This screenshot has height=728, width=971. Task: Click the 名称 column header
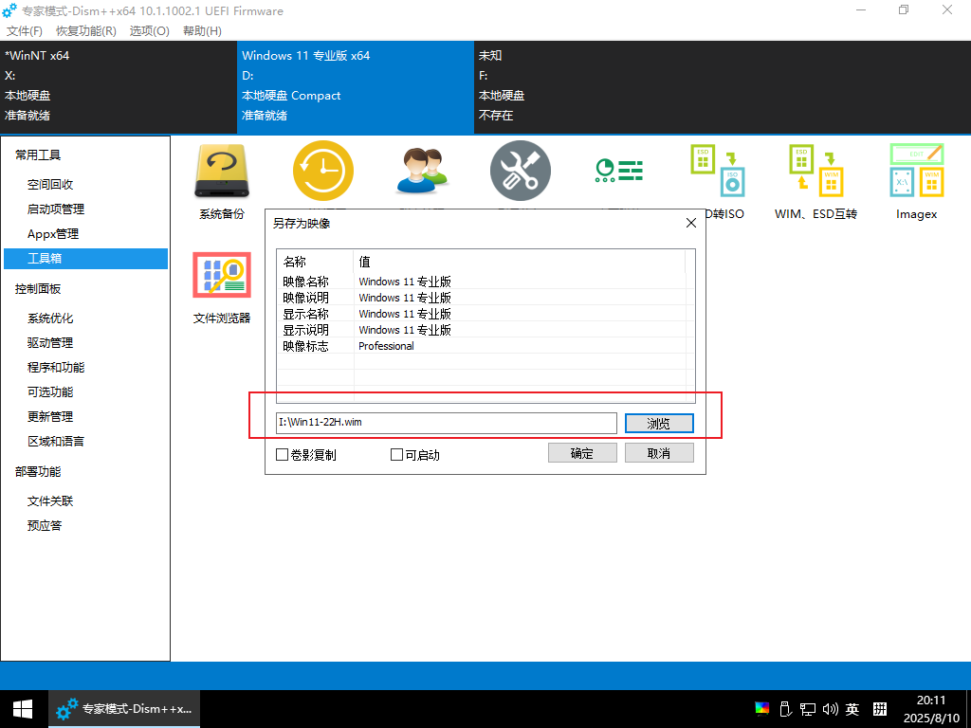(315, 262)
